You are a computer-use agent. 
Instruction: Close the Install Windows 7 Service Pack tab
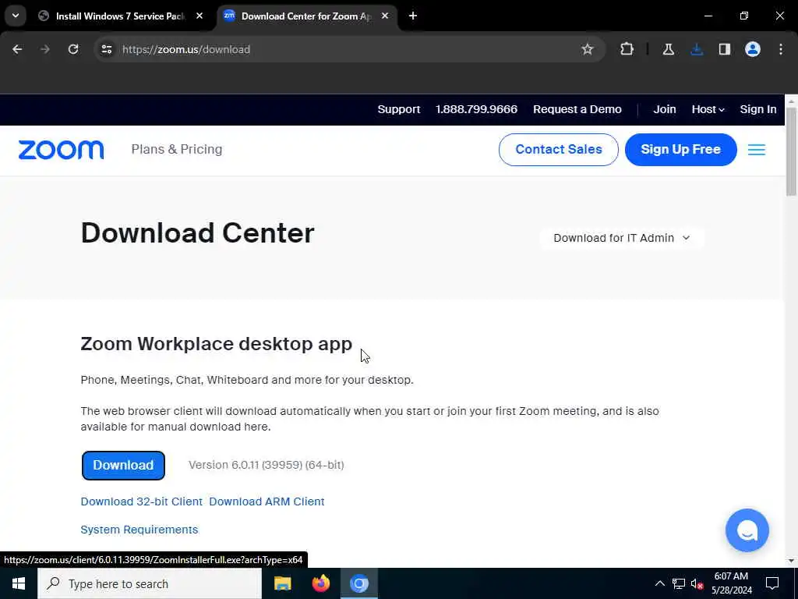click(199, 16)
